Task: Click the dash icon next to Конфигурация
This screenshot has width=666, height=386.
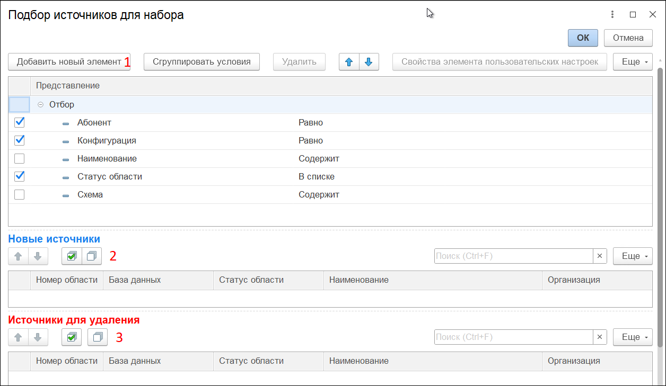Action: (66, 141)
